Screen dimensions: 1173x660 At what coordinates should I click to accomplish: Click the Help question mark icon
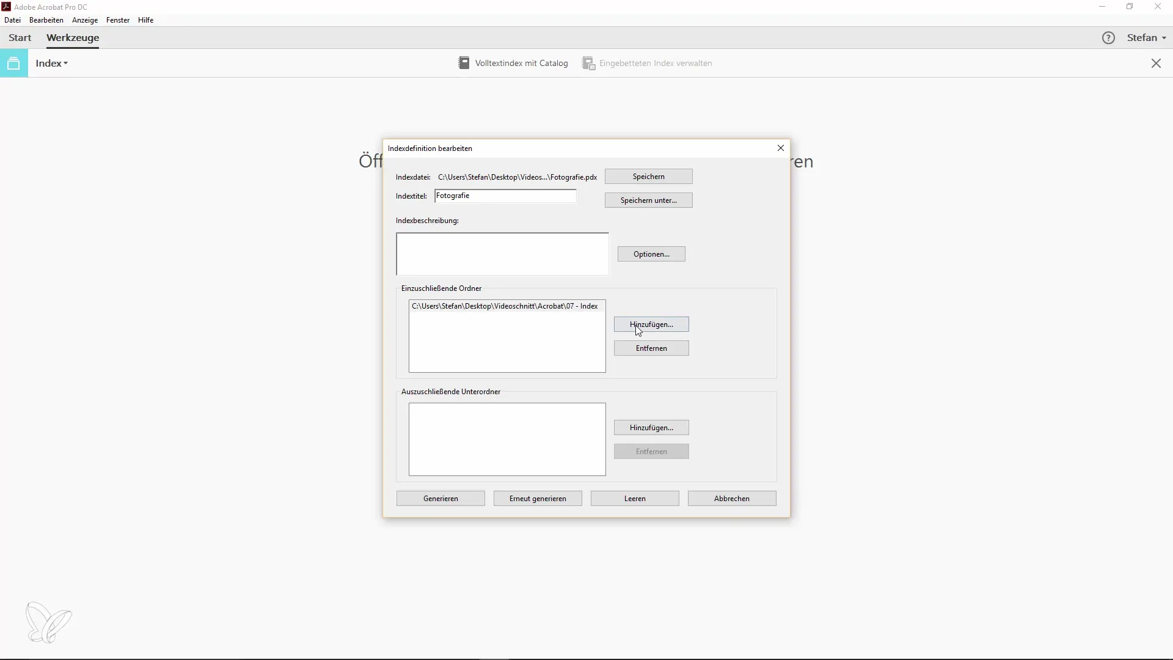pyautogui.click(x=1109, y=37)
